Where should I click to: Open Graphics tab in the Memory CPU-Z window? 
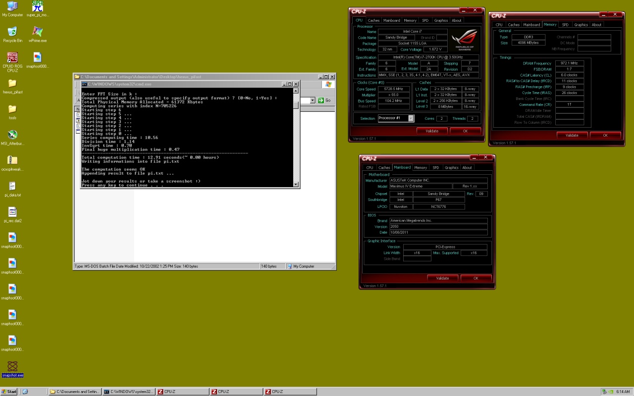[581, 25]
